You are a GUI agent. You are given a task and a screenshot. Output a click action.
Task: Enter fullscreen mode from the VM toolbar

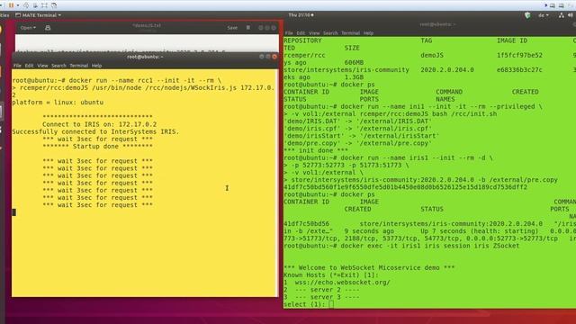click(44, 5)
